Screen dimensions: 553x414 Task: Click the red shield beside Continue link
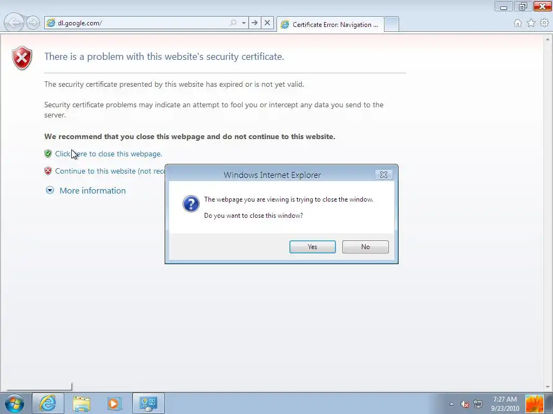click(48, 171)
